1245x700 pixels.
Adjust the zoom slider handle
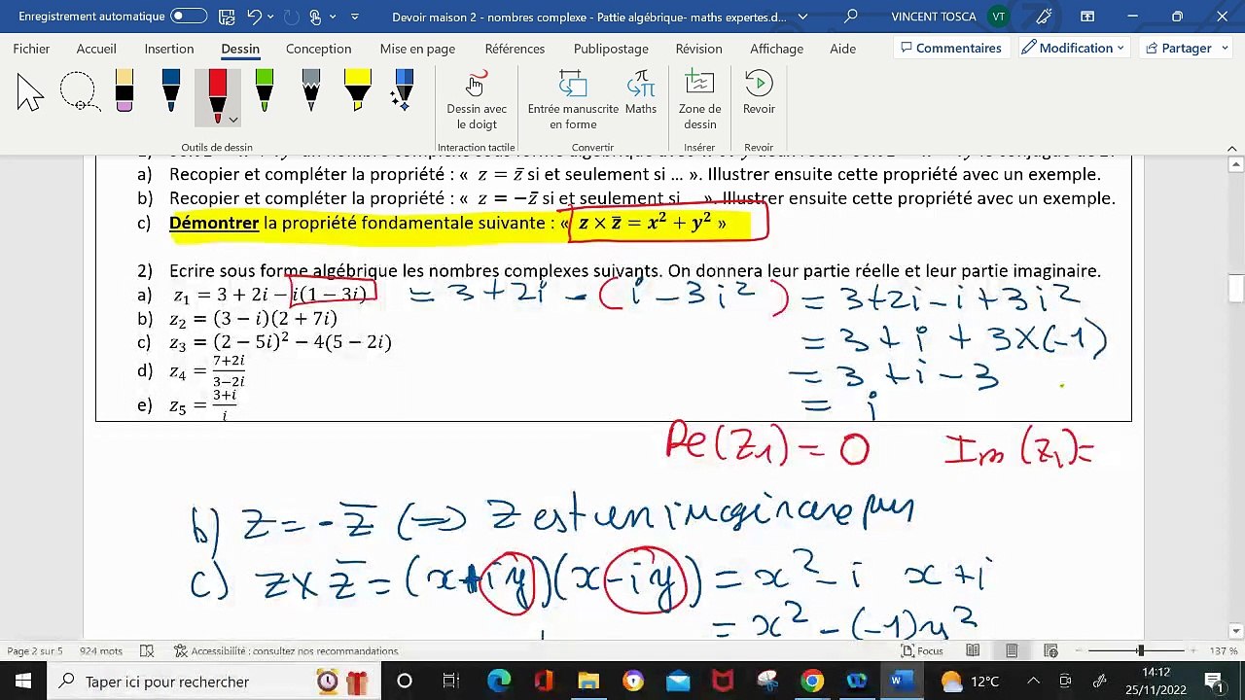tap(1141, 651)
